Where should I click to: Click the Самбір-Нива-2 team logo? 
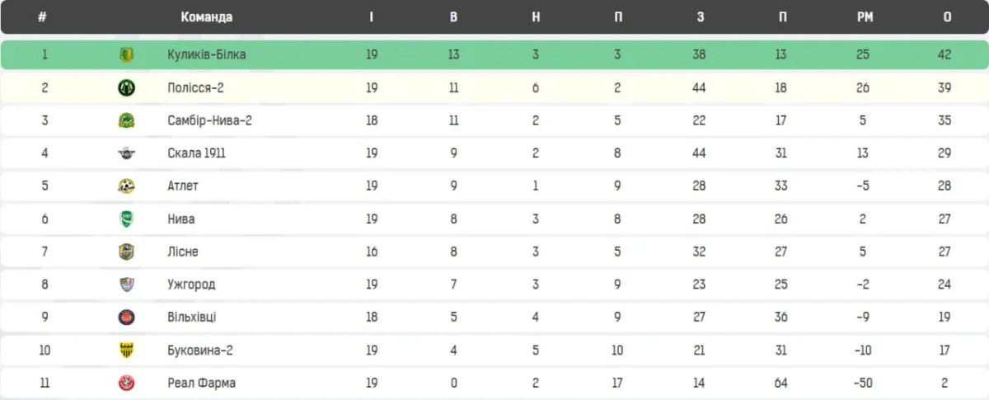[126, 120]
